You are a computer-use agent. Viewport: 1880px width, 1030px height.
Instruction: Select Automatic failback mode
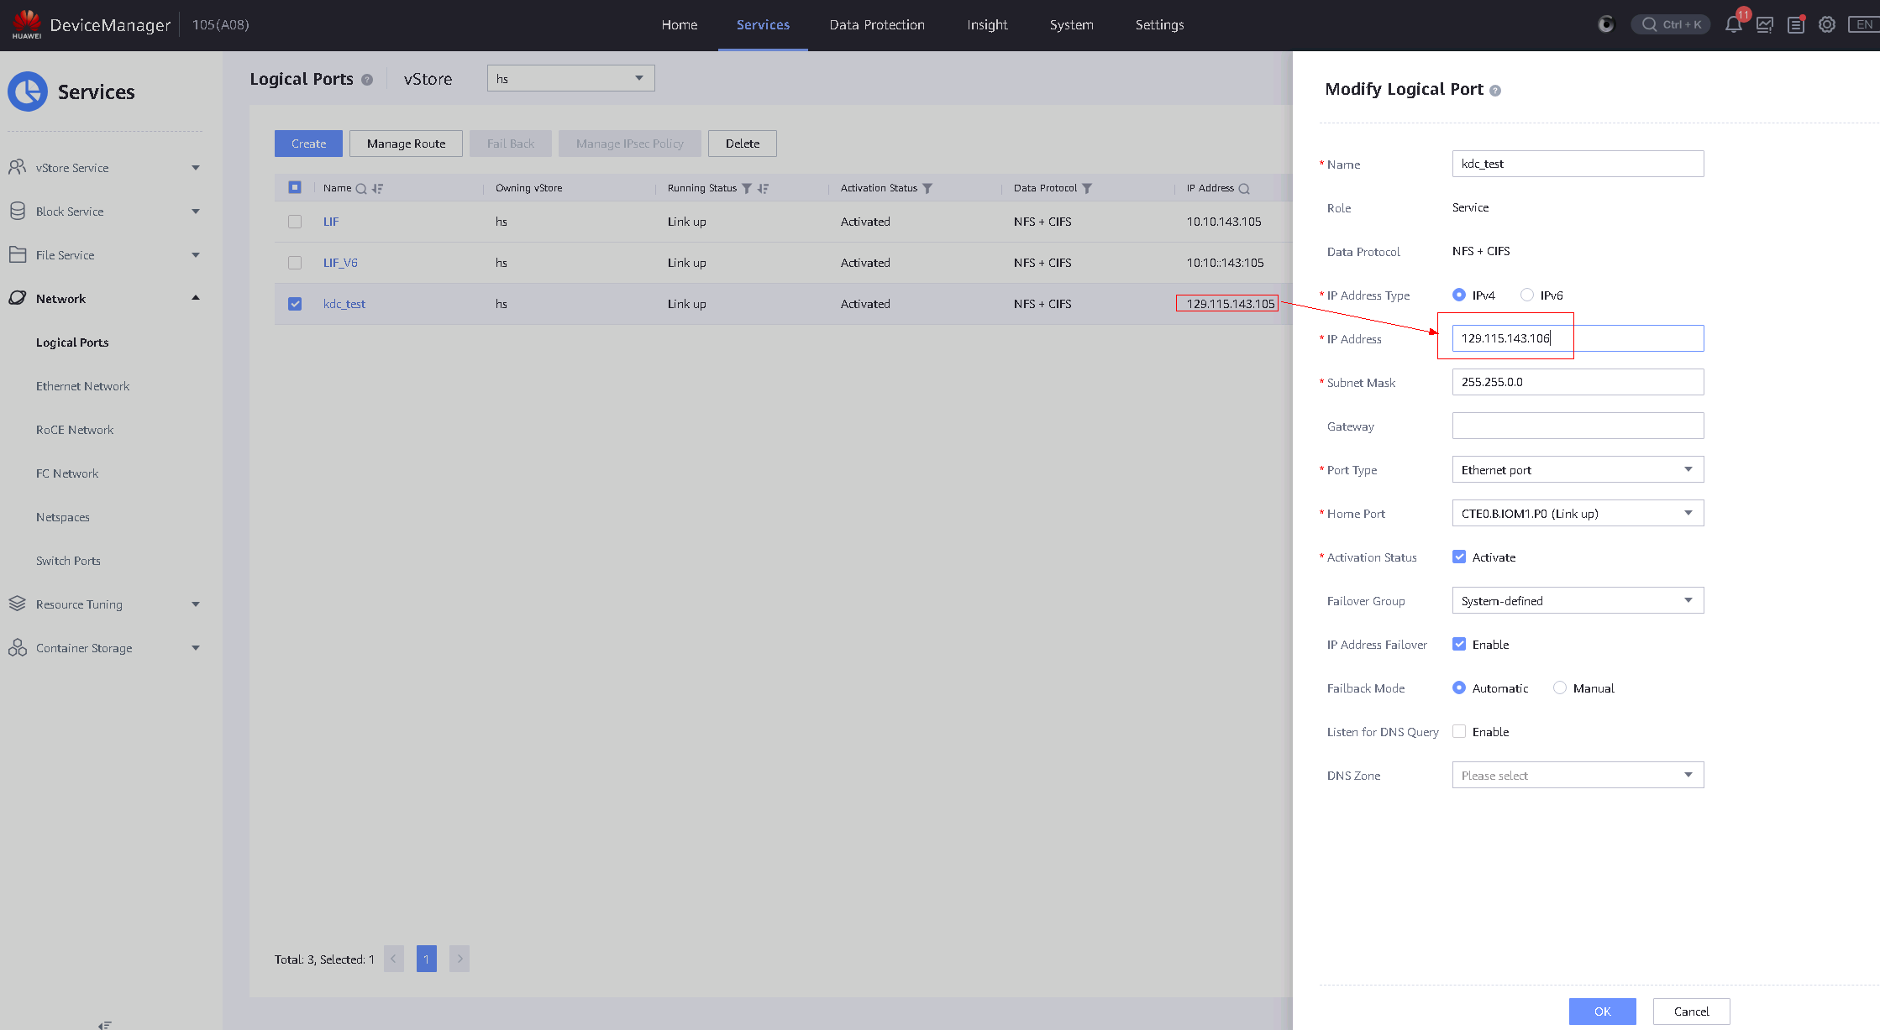pos(1459,688)
